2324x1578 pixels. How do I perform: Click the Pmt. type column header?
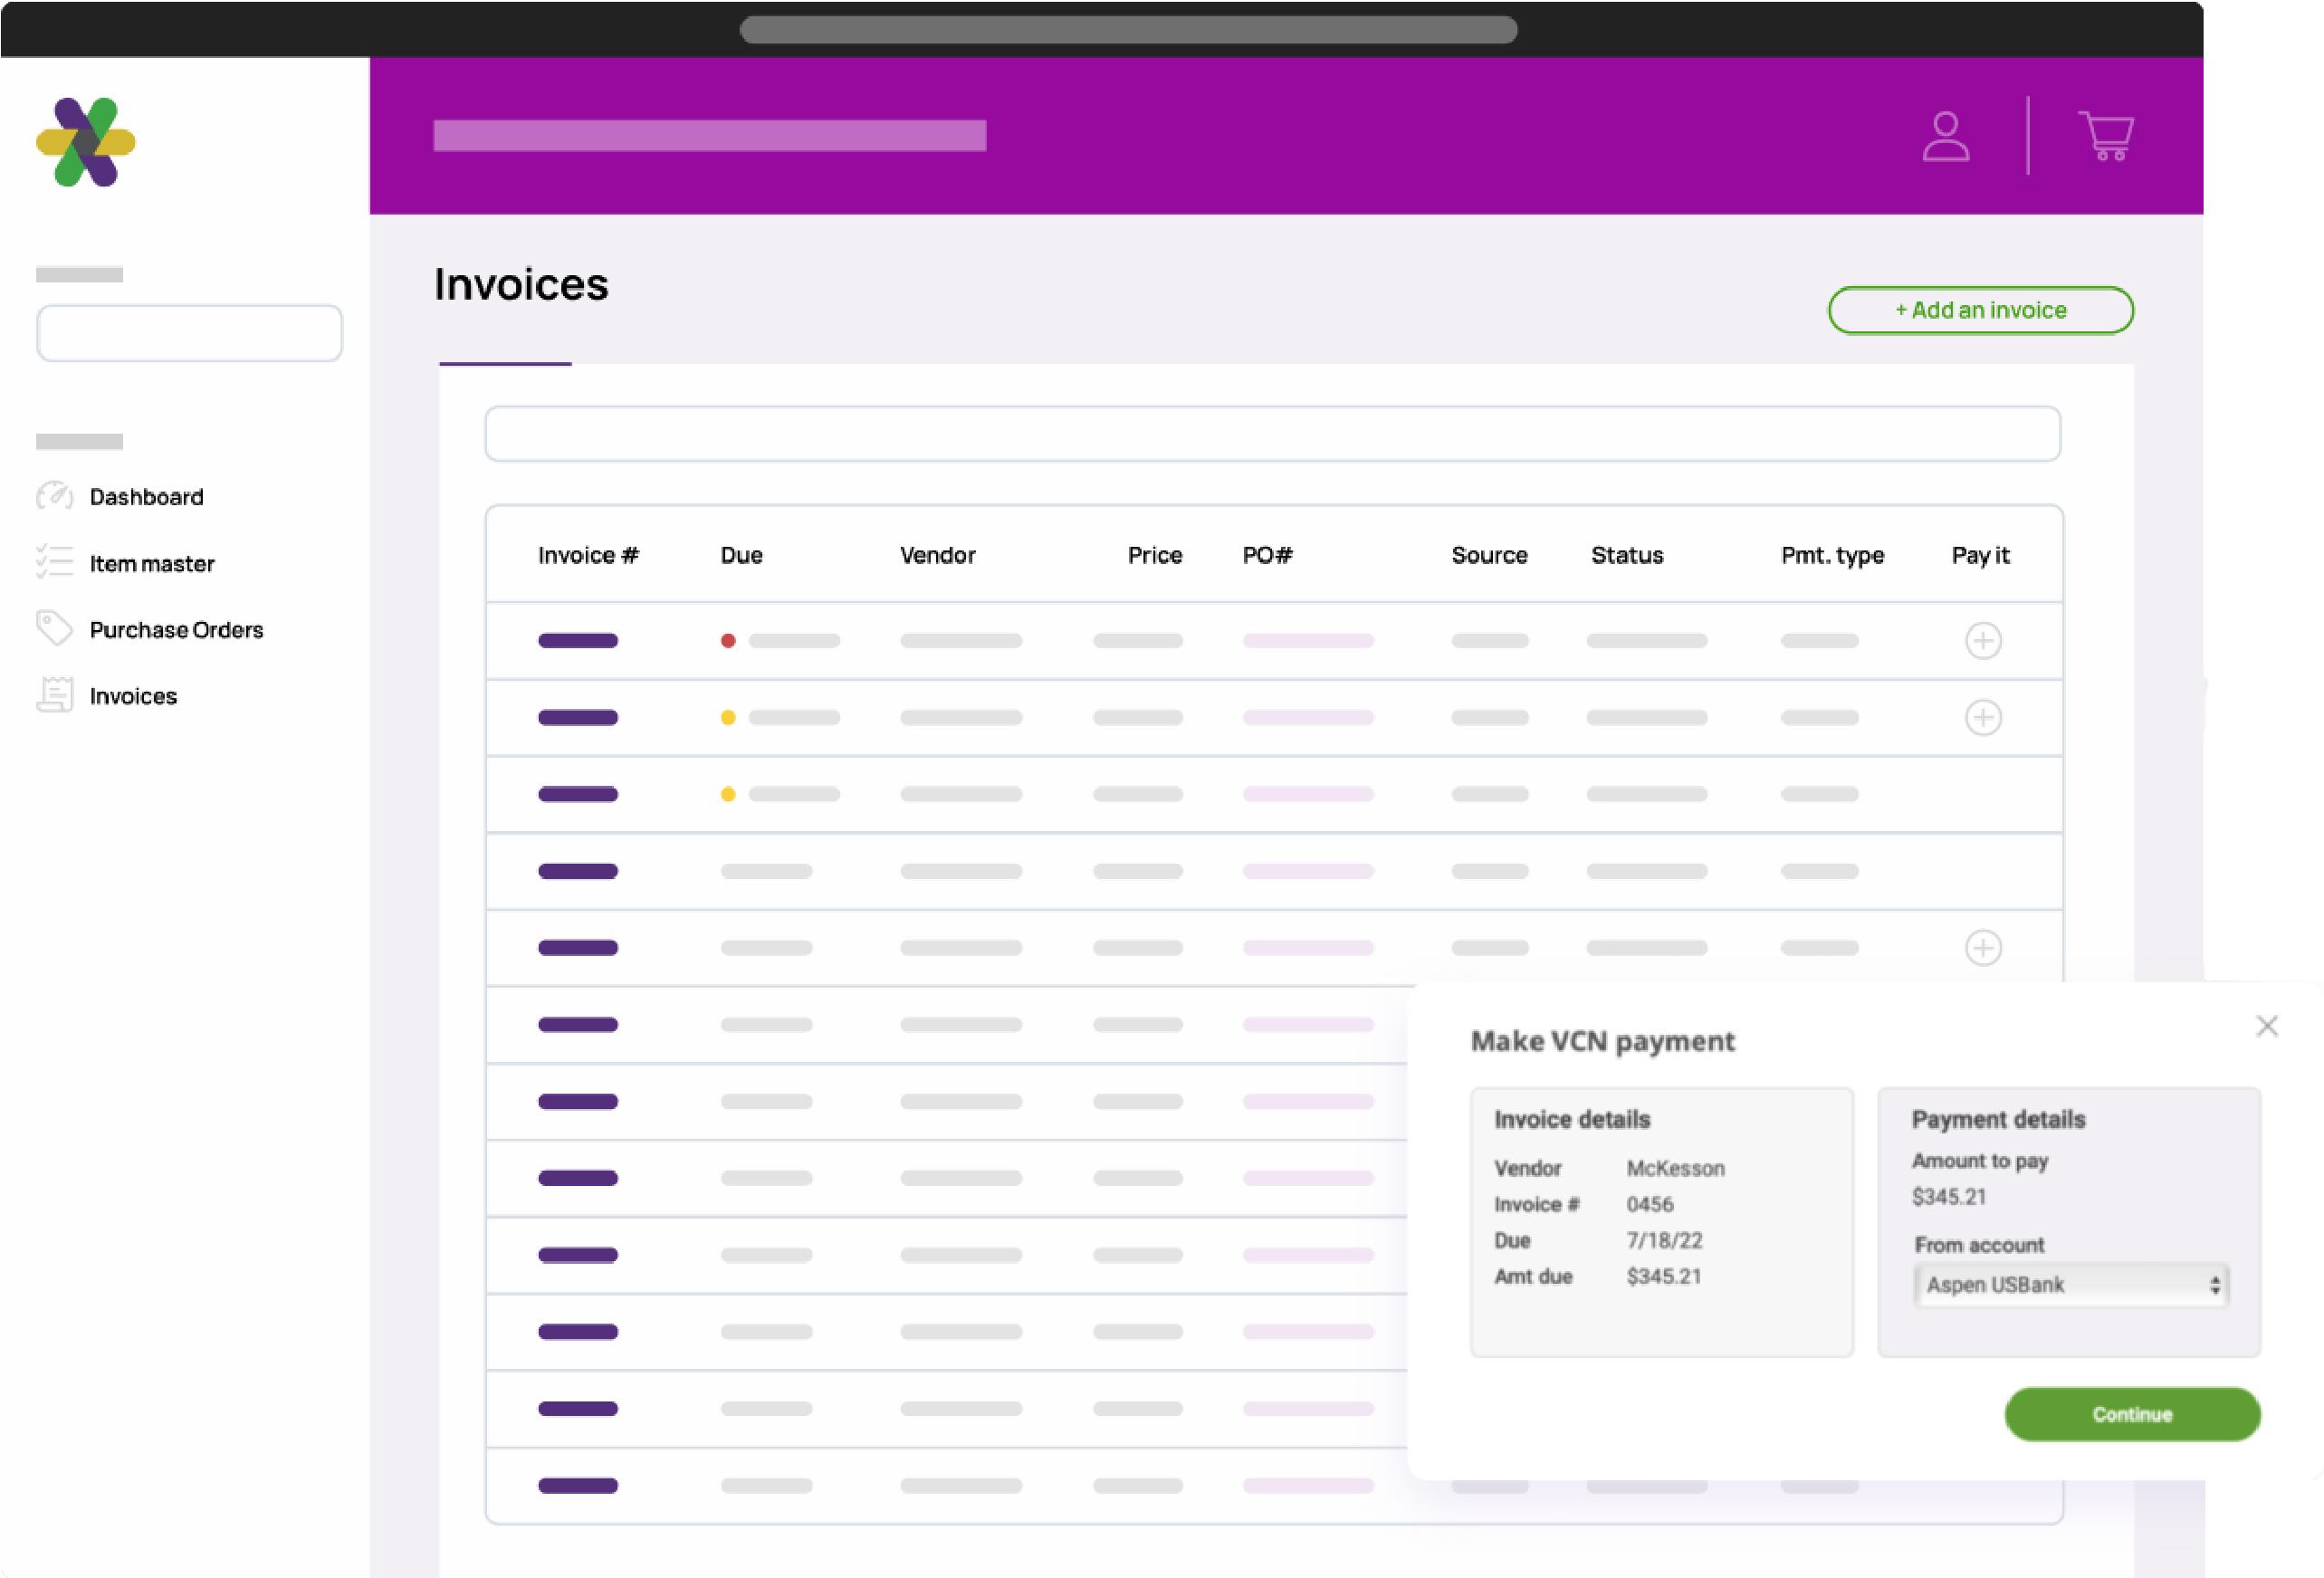[x=1832, y=555]
